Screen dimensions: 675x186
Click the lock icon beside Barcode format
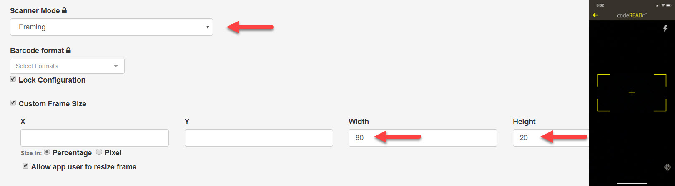[68, 50]
